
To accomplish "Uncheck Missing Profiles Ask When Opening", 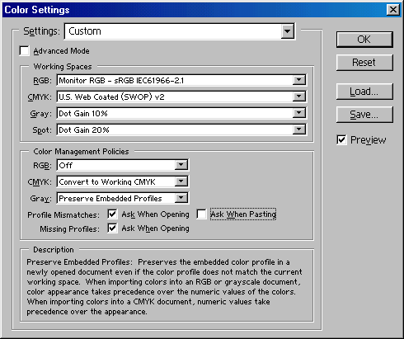I will click(x=112, y=228).
